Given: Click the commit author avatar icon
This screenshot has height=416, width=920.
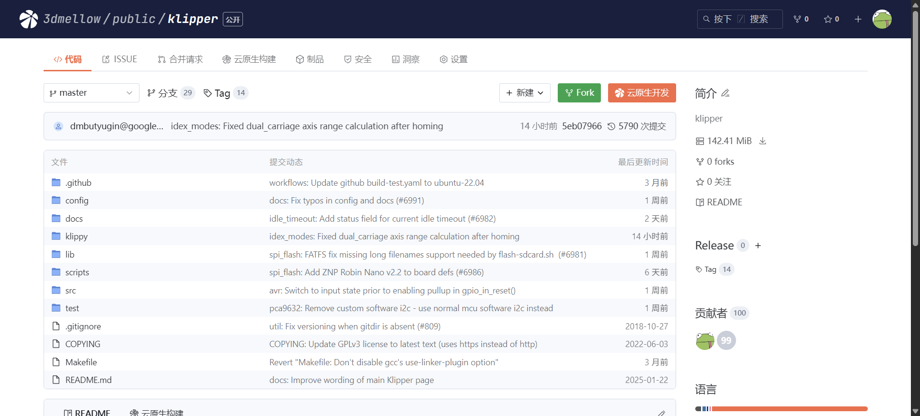Looking at the screenshot, I should point(58,126).
